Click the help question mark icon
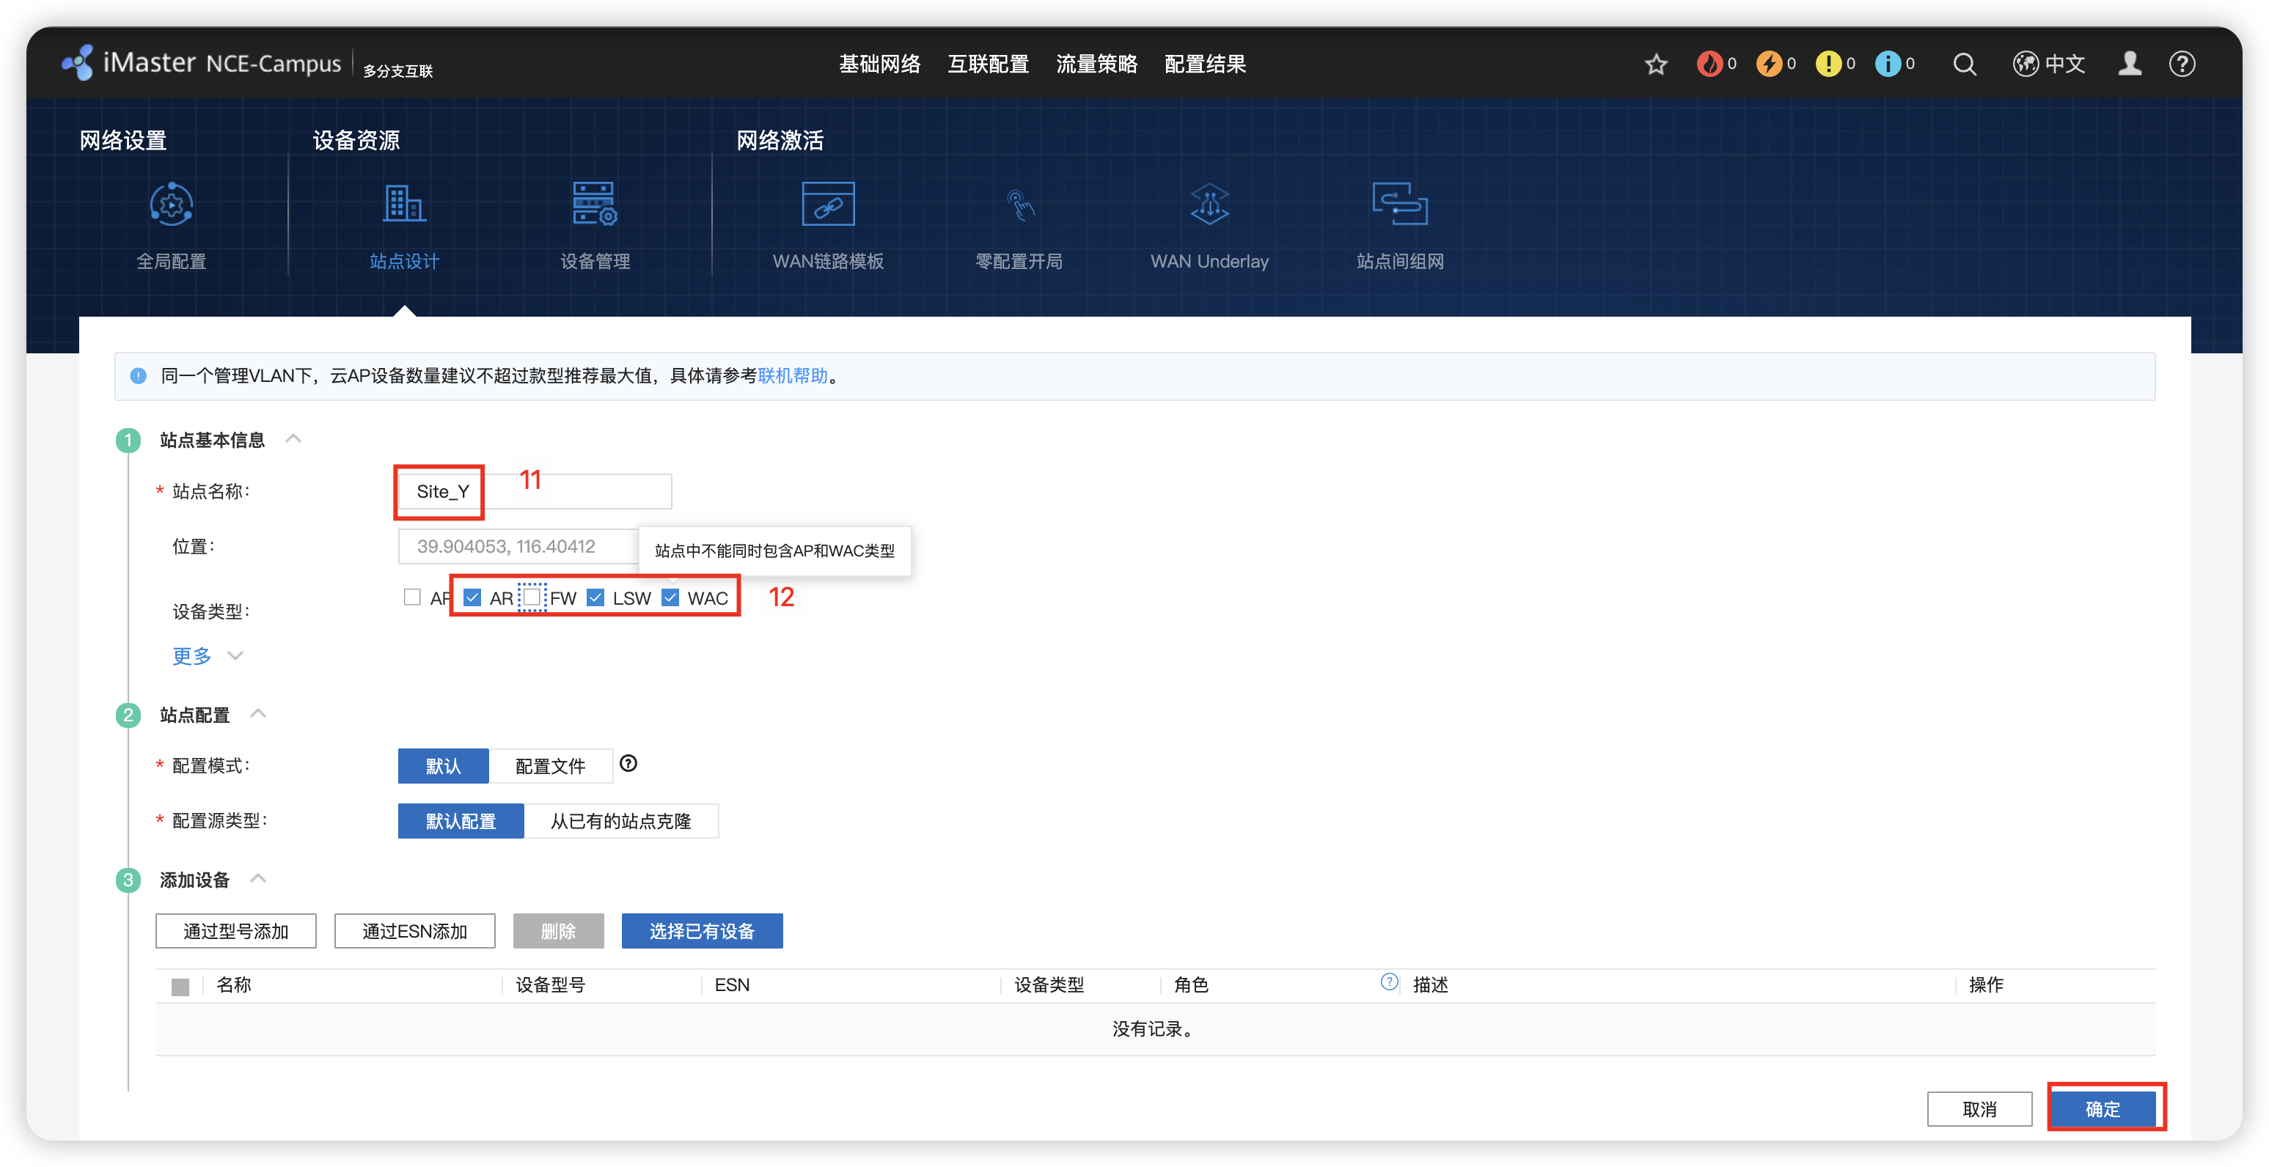 click(2182, 65)
